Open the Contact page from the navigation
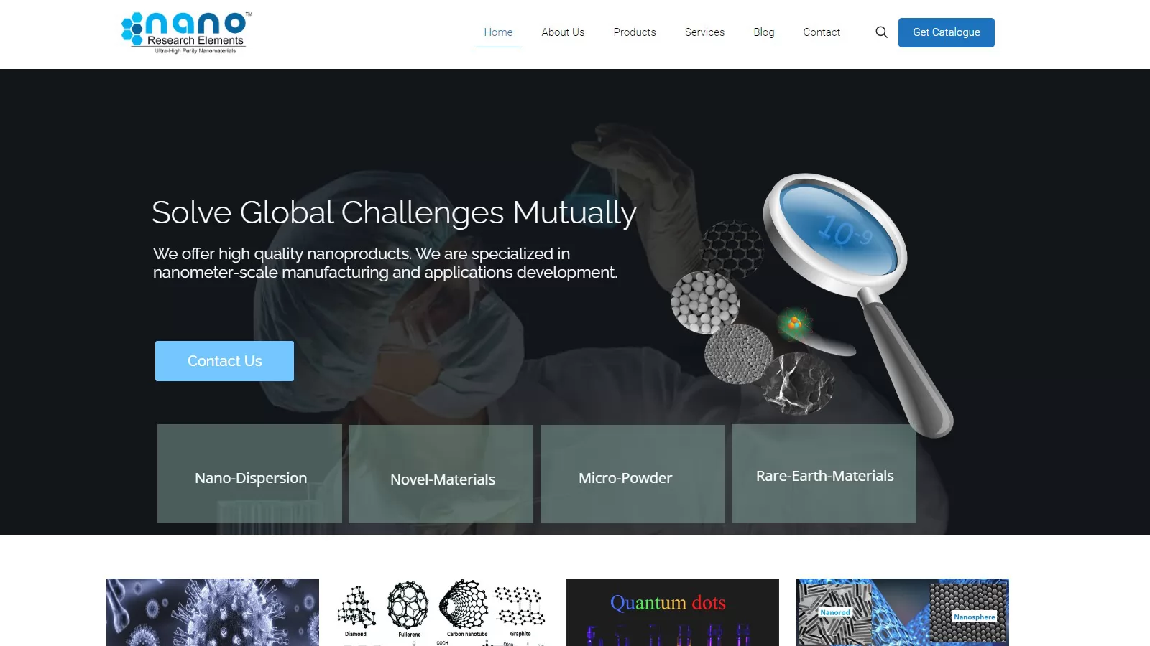Image resolution: width=1150 pixels, height=646 pixels. (x=822, y=32)
